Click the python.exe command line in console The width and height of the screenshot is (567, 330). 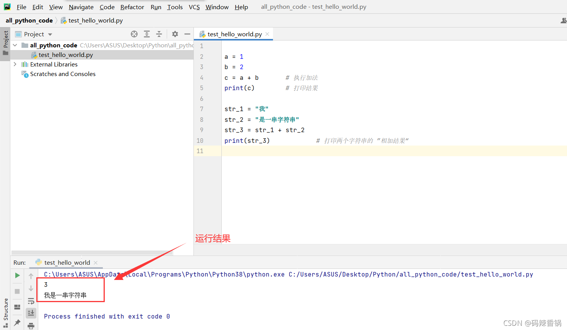click(288, 274)
